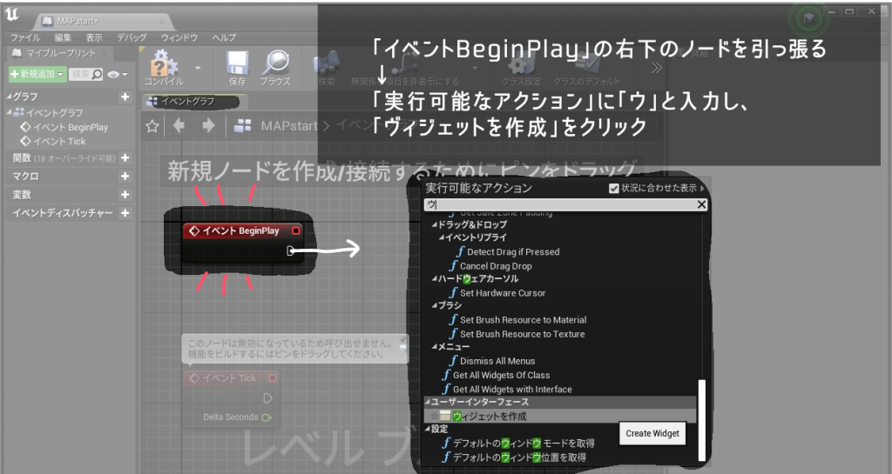Screen dimensions: 892x474
Task: Click the red delegate pin on イベント BeginPlay node
Action: click(296, 231)
